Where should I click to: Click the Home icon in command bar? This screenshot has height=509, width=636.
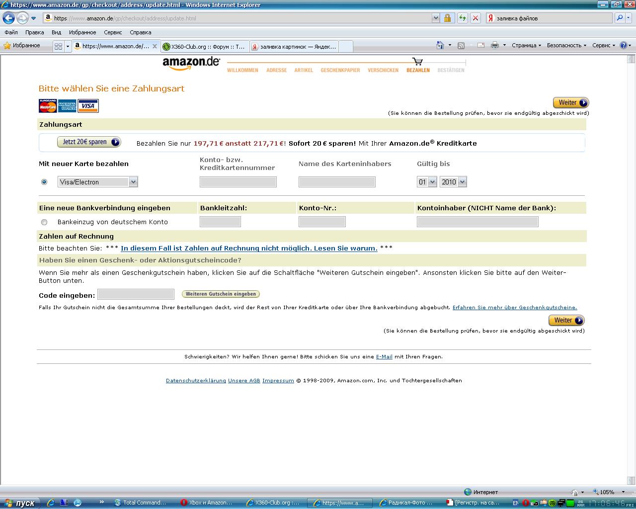click(440, 45)
